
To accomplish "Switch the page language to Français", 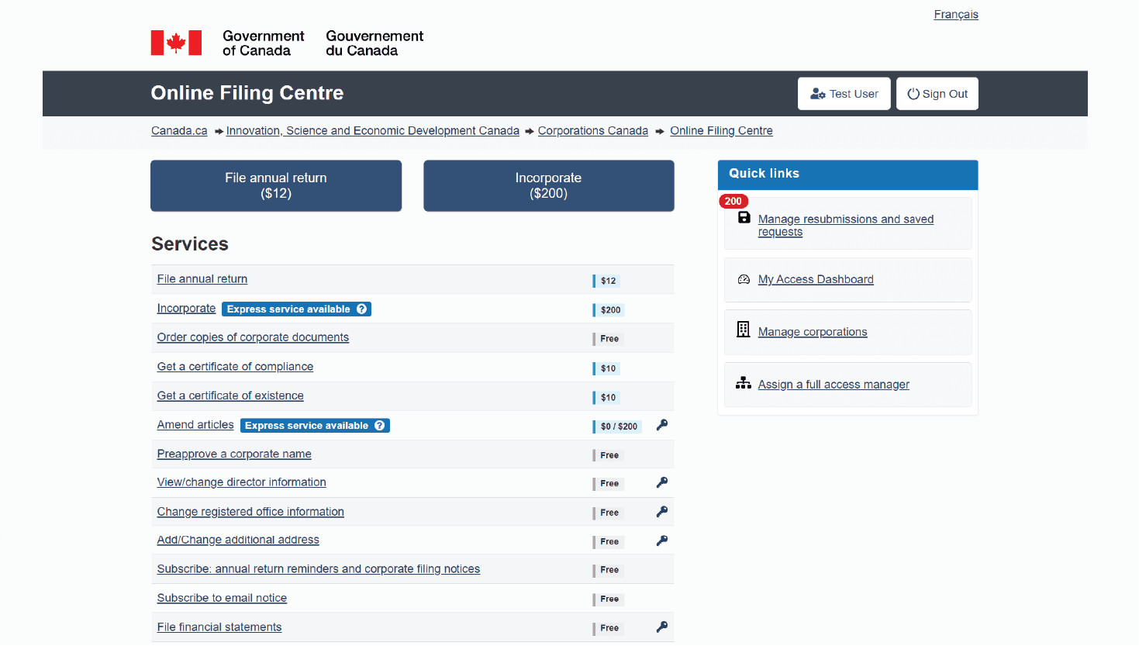I will 956,14.
